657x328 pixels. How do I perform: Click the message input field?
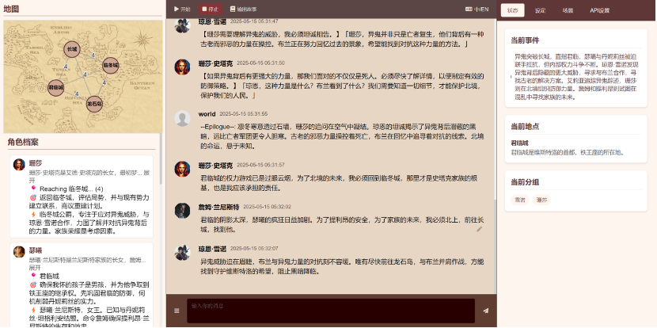[331, 311]
